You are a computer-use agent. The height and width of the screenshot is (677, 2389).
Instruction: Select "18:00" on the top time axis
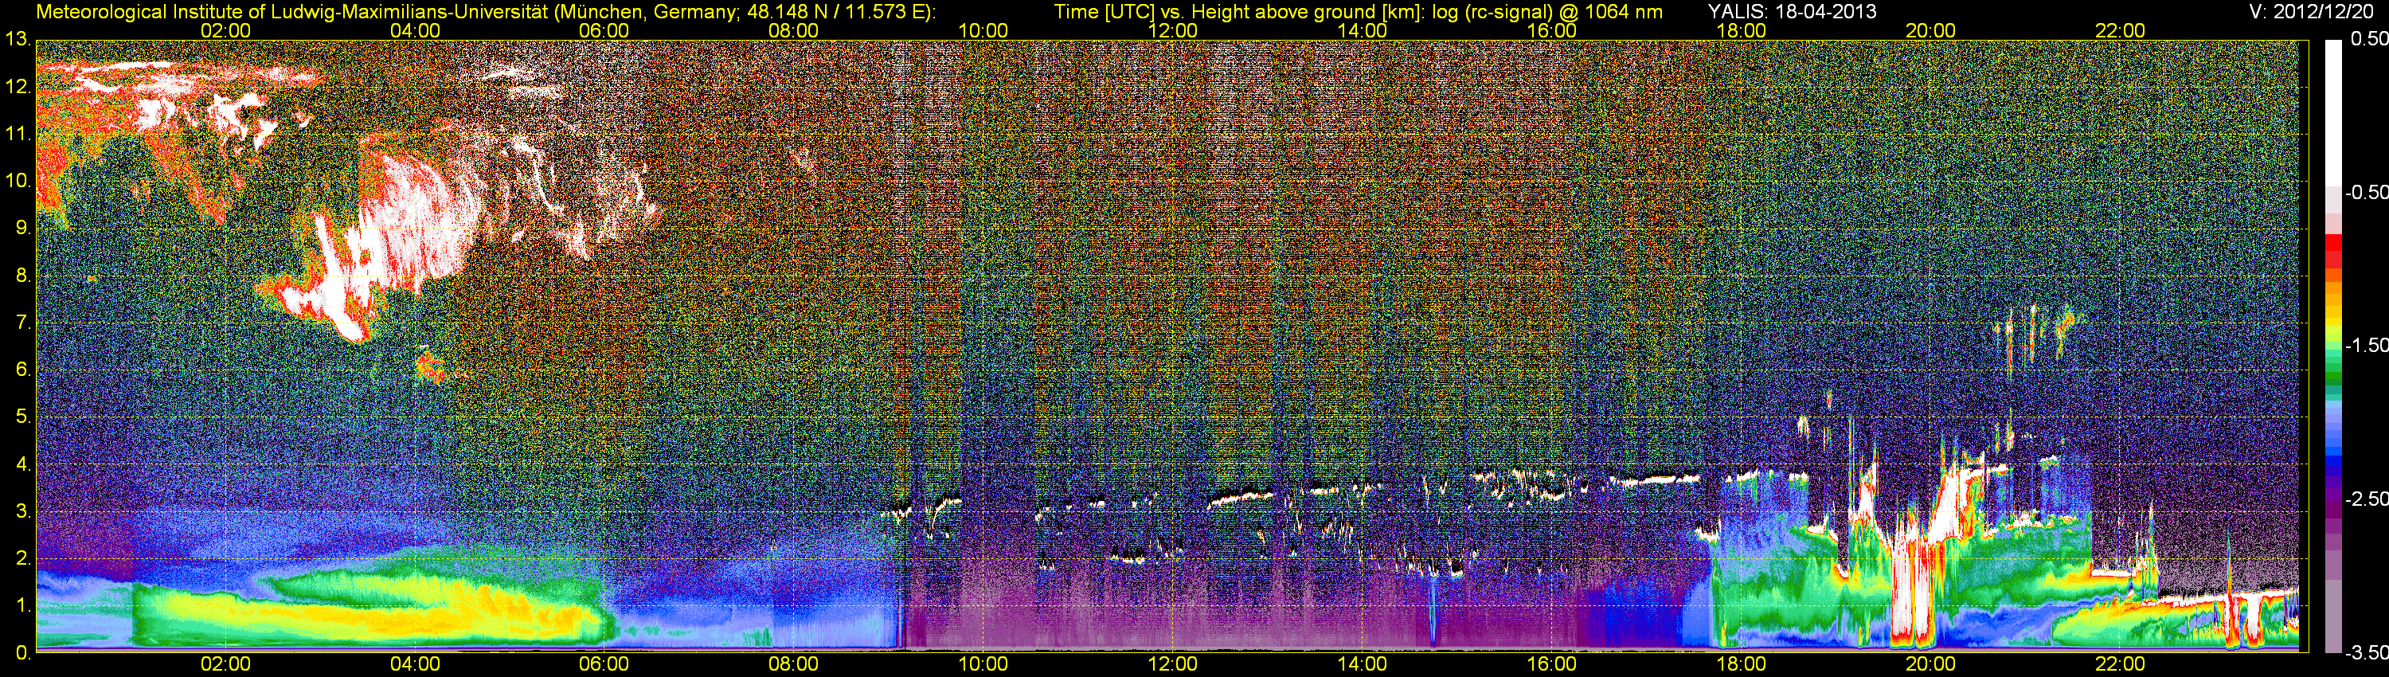1741,30
